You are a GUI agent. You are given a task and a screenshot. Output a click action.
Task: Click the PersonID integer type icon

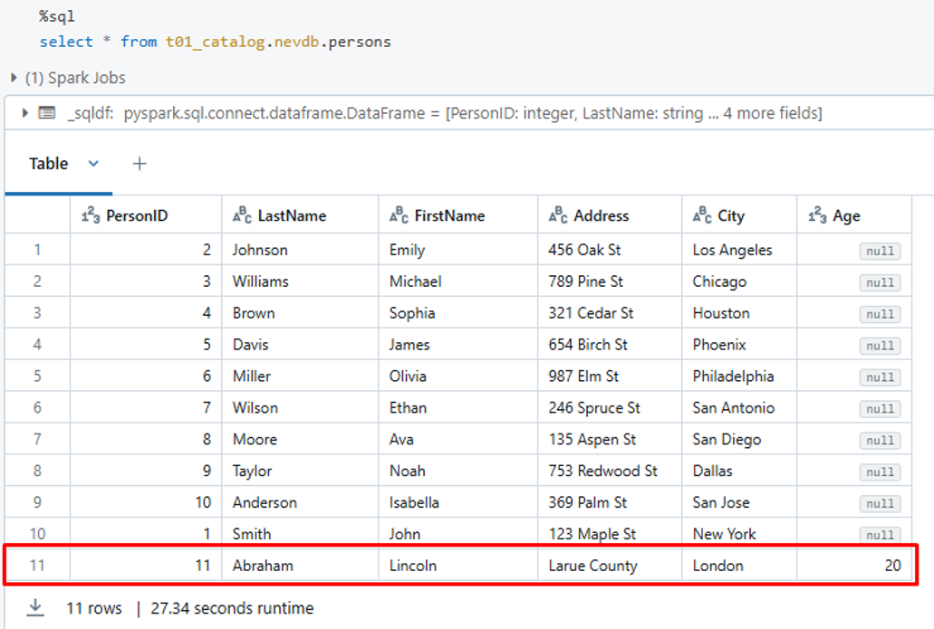[x=90, y=215]
